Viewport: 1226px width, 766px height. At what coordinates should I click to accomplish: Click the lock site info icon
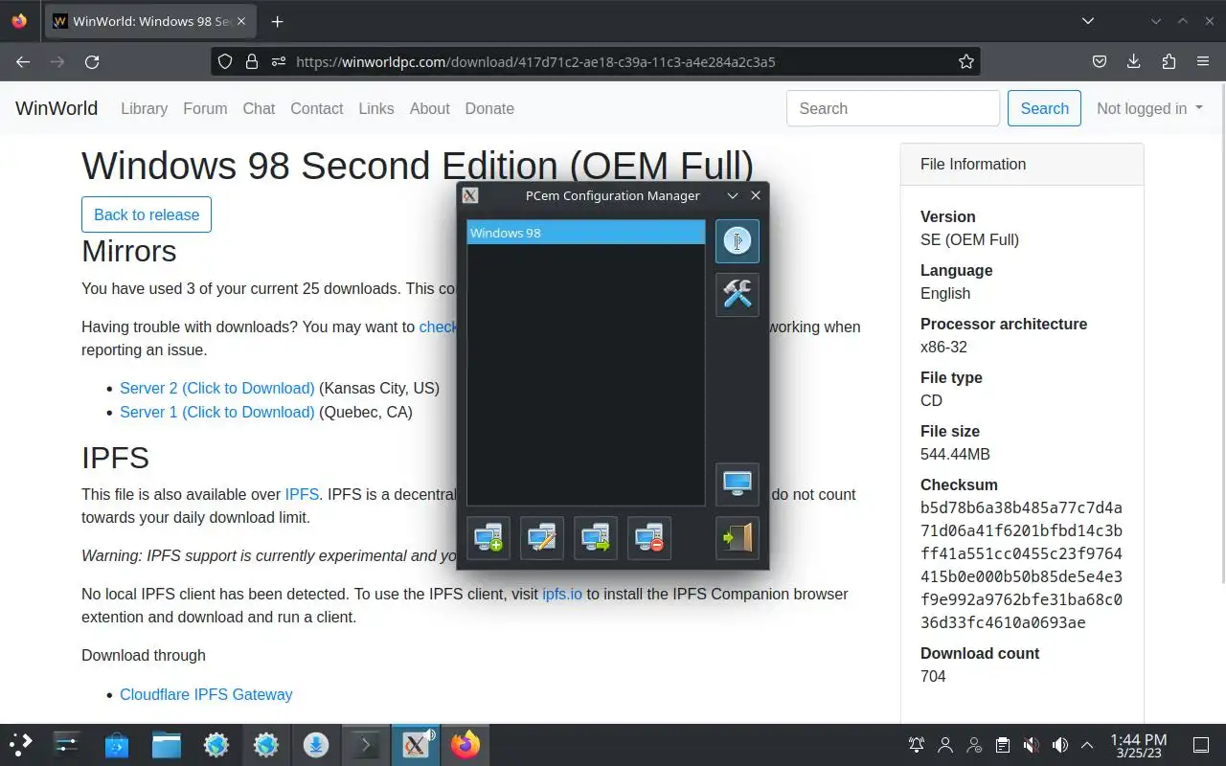point(252,61)
